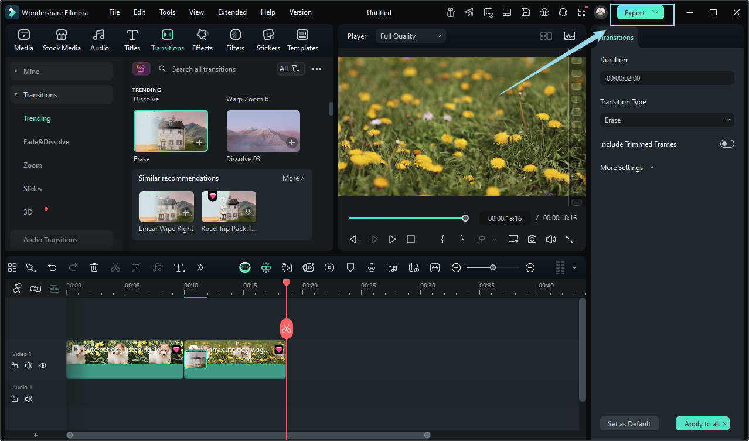Open More similar recommendations link

click(x=293, y=178)
